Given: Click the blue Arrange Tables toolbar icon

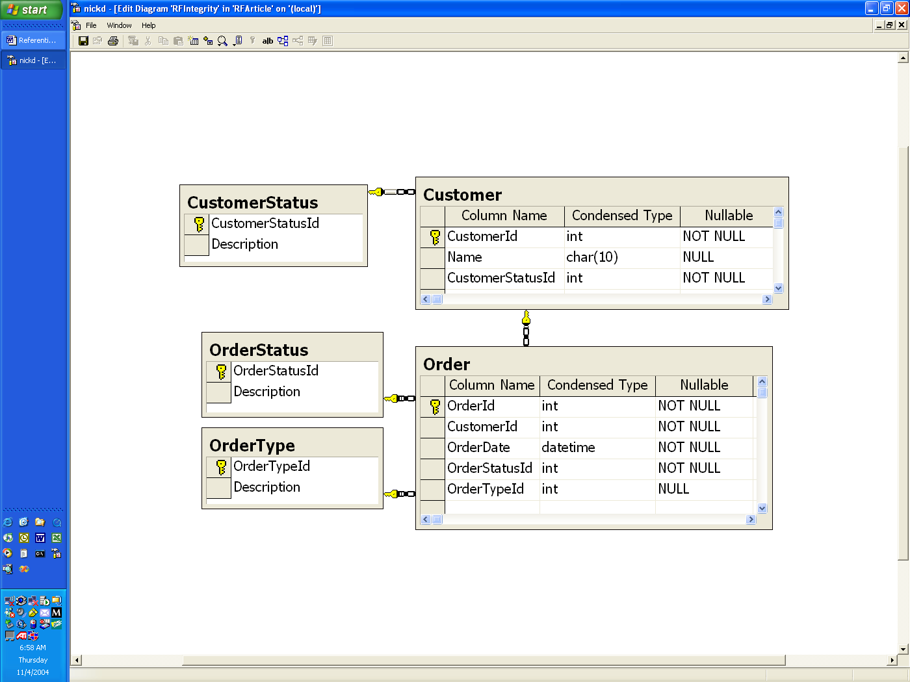Looking at the screenshot, I should [283, 41].
